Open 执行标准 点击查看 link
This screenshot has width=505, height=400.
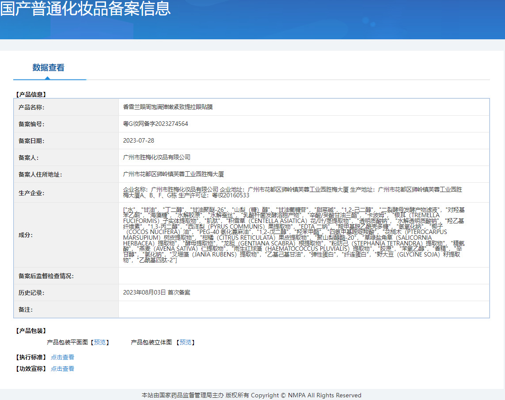click(62, 357)
